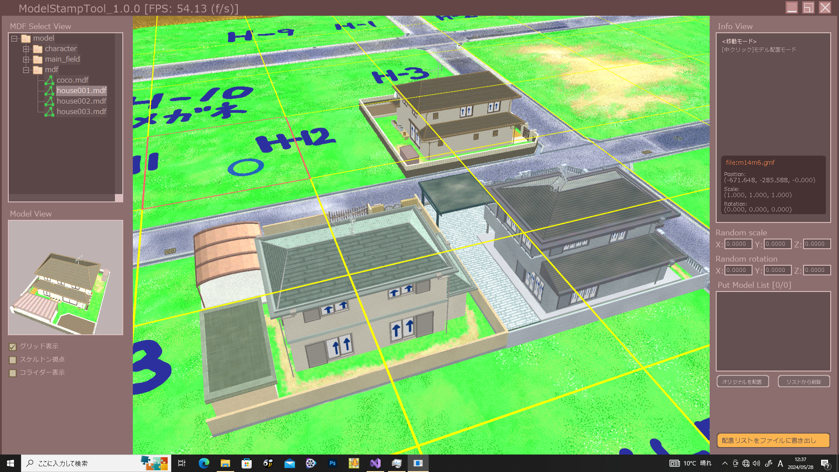The width and height of the screenshot is (839, 472).
Task: Collapse the mdf folder node
Action: (26, 70)
